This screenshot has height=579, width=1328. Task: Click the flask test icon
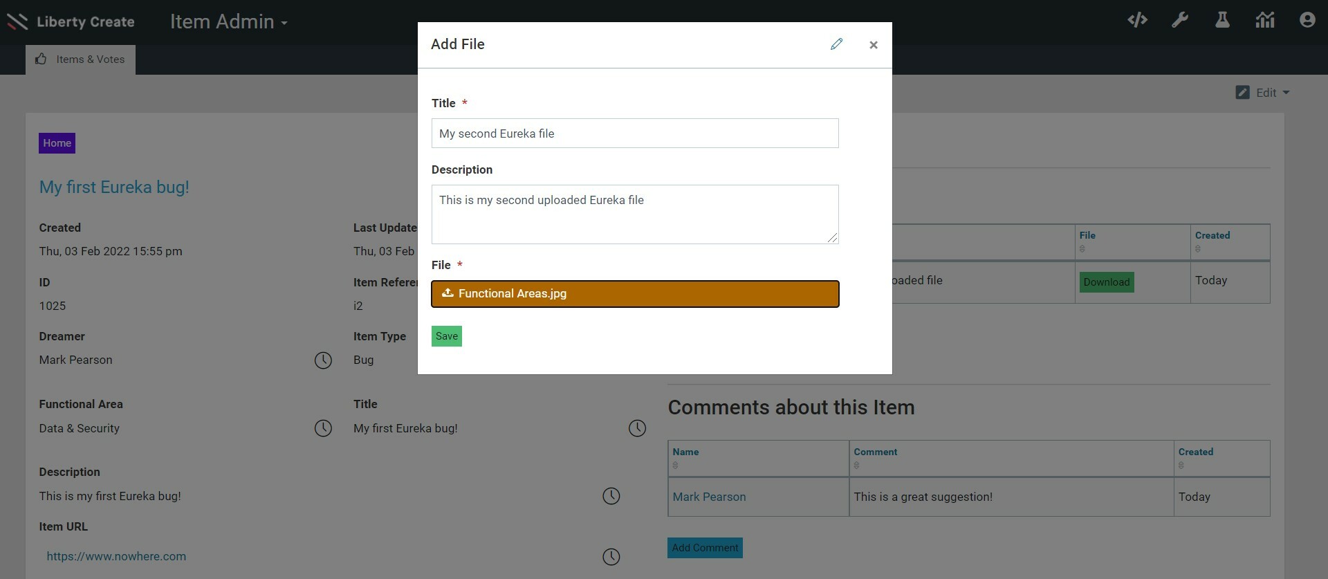point(1222,20)
